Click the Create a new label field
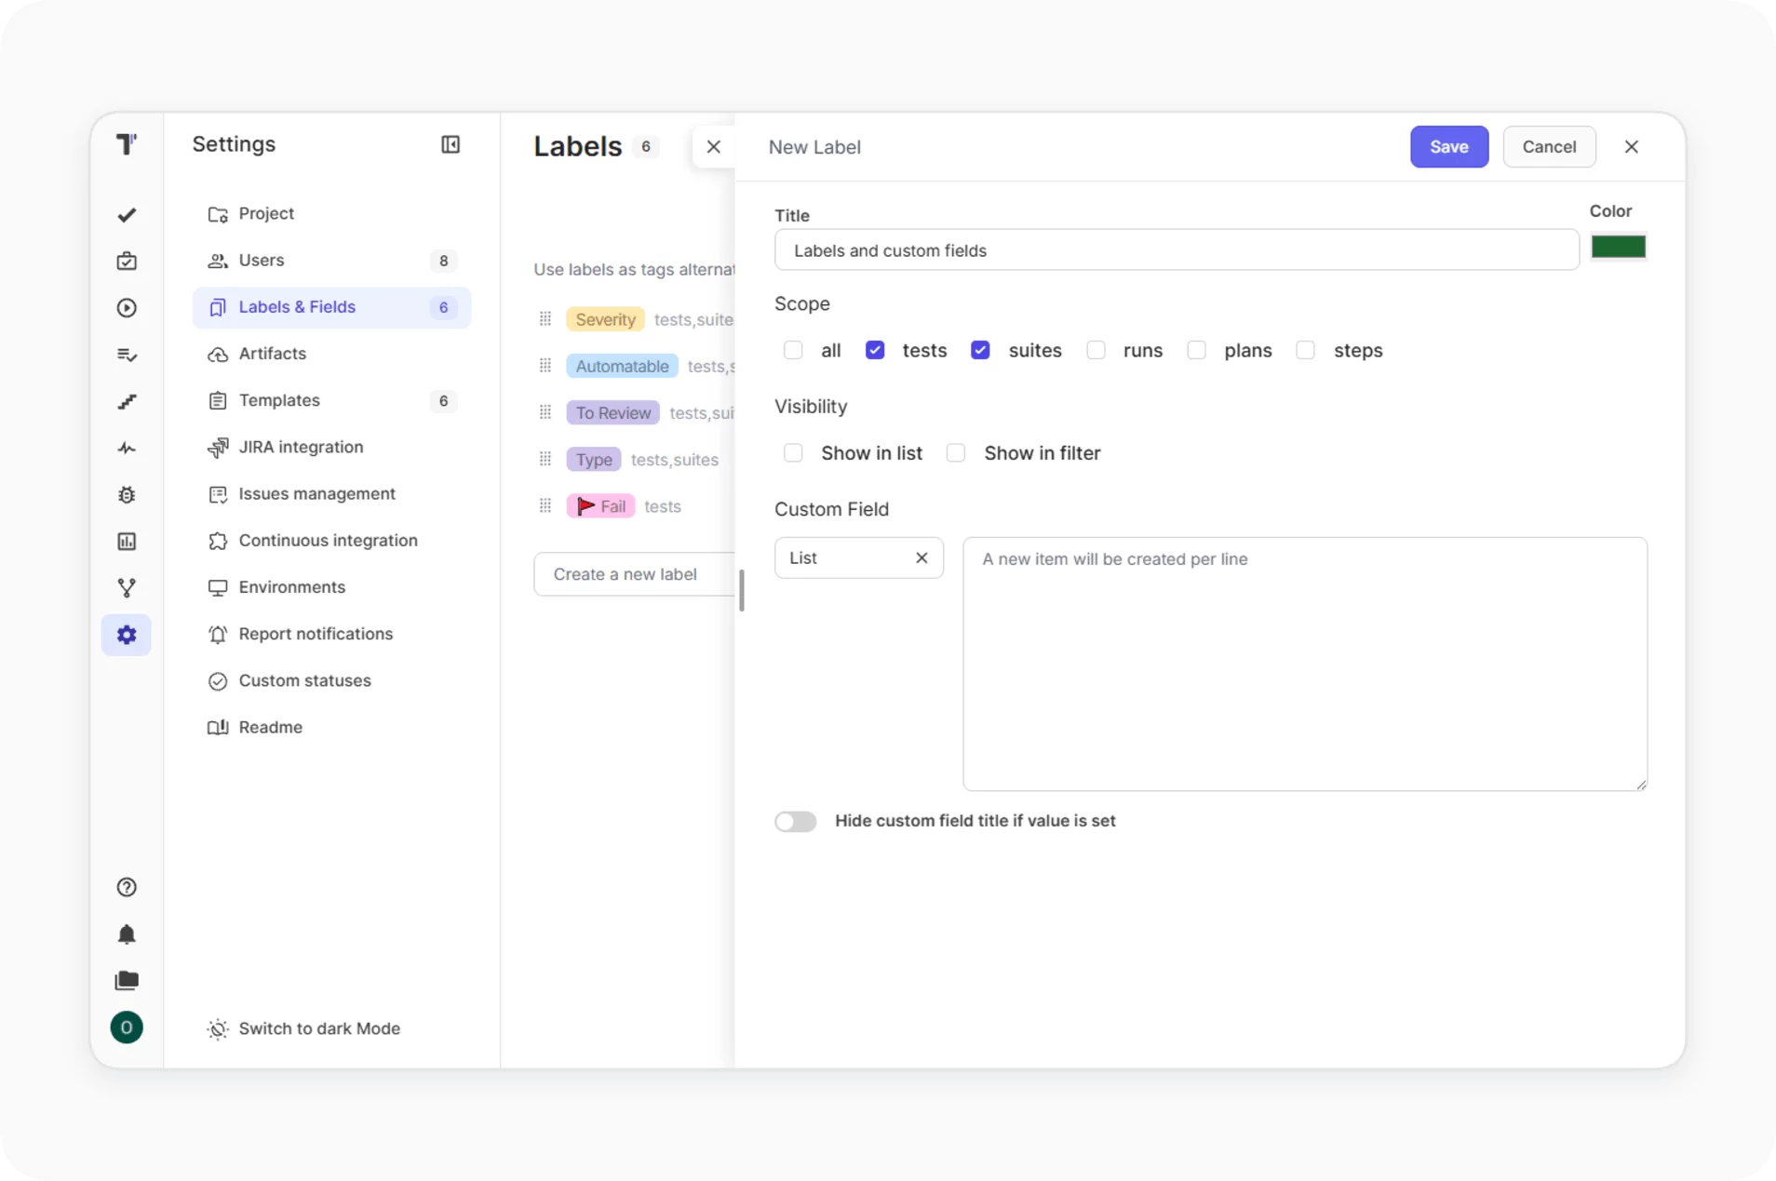1776x1181 pixels. coord(635,574)
